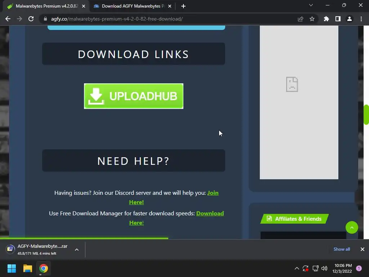The image size is (369, 277).
Task: Open a new tab with the plus button
Action: click(x=183, y=6)
